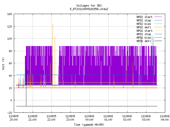
Task: Click the NPD1 bias red legend line
Action: [158, 38]
